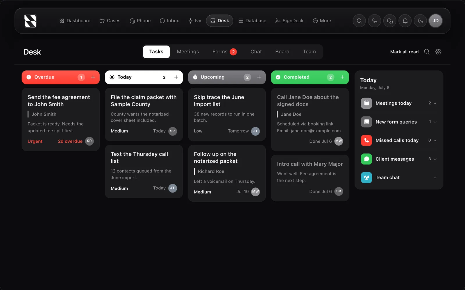The width and height of the screenshot is (465, 290).
Task: Expand Client messages chevron
Action: [x=435, y=159]
